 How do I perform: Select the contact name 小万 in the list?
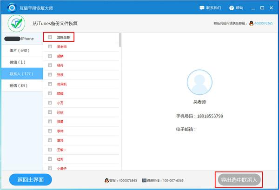point(60,103)
